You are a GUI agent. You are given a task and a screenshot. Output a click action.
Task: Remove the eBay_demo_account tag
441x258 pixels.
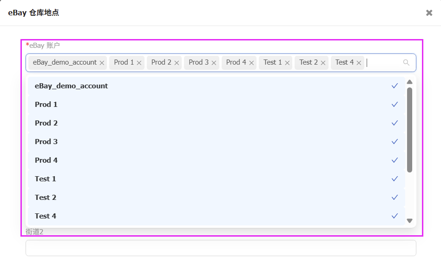point(102,63)
